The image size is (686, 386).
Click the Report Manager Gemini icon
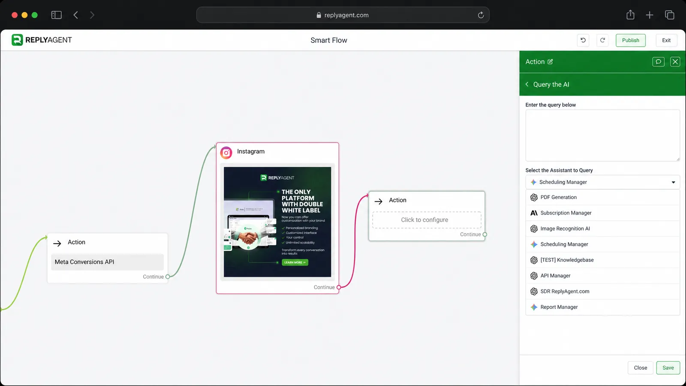pos(534,307)
